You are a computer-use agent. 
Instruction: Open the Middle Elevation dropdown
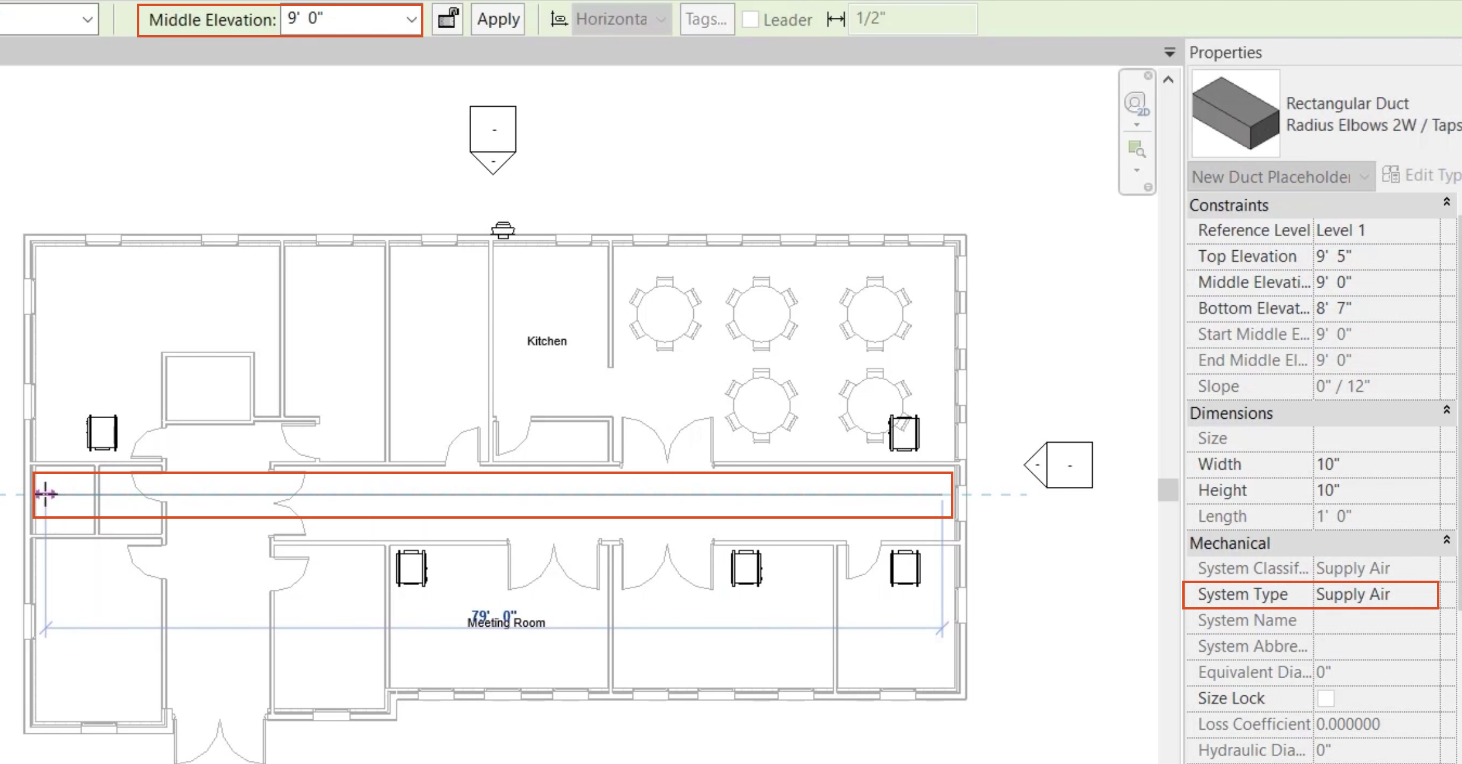pos(411,20)
